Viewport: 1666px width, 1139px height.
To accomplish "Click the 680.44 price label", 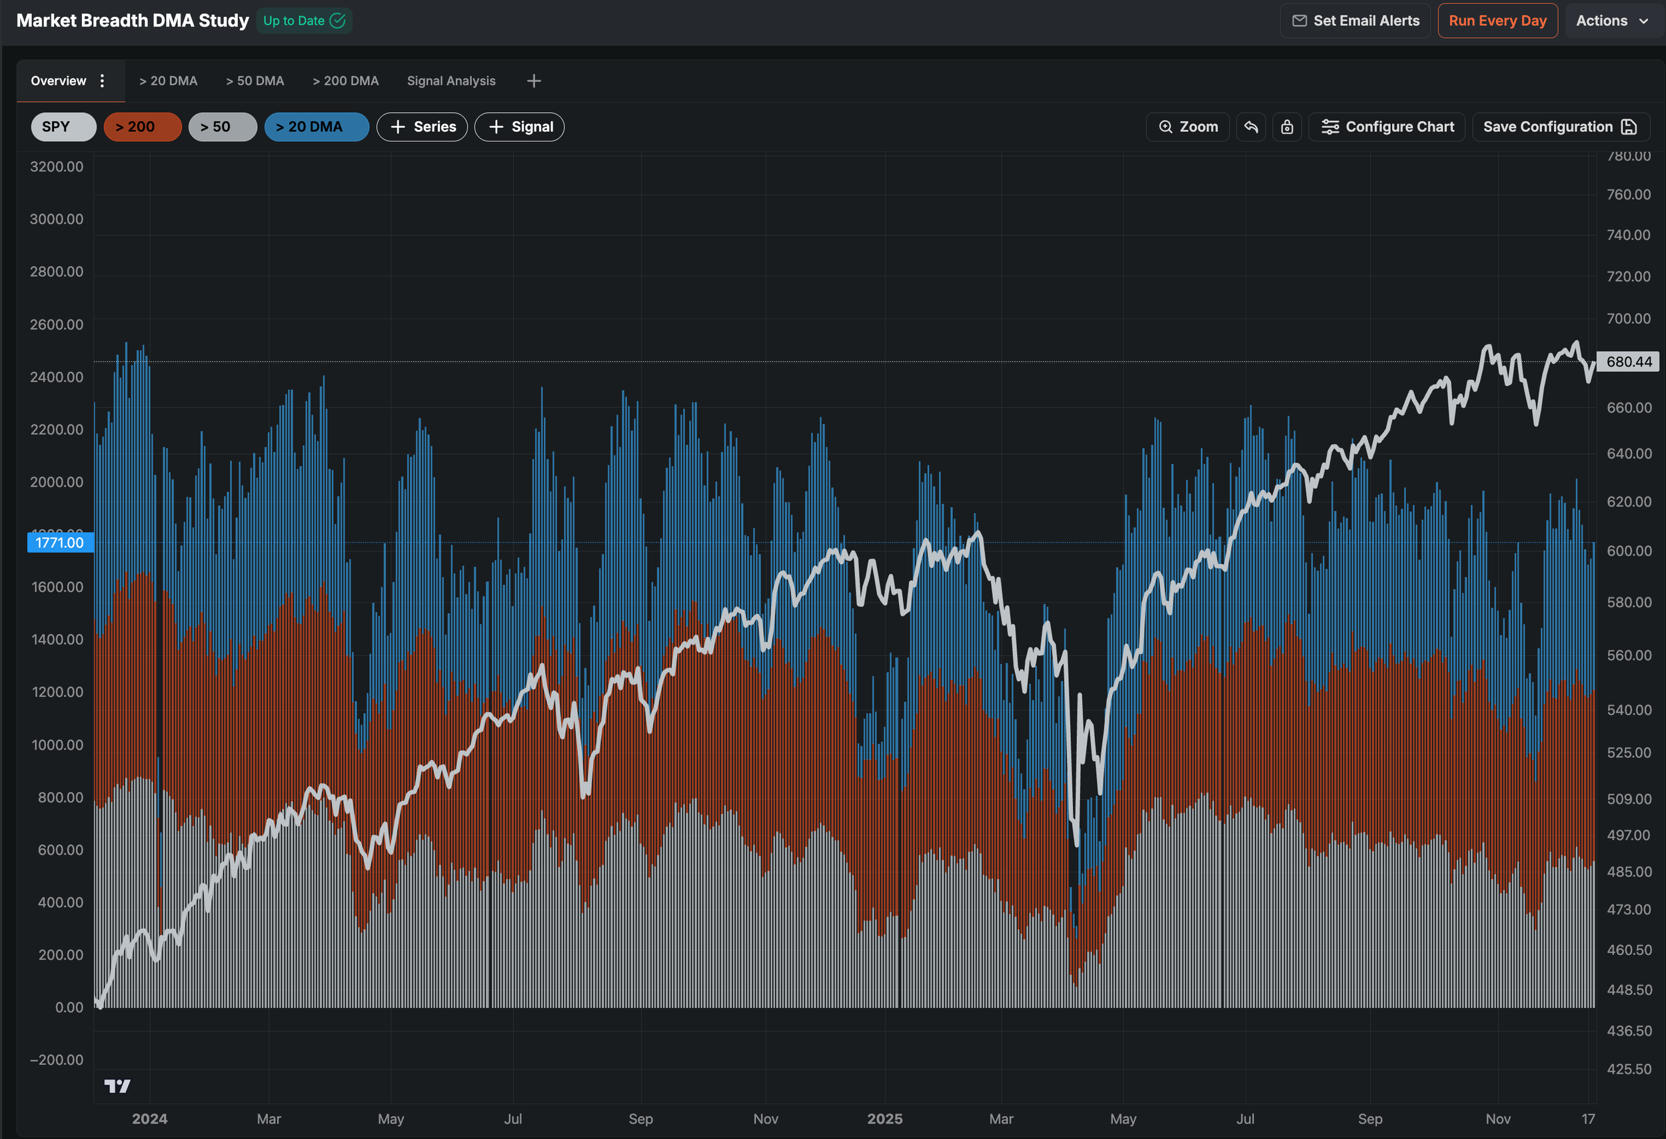I will [x=1628, y=362].
